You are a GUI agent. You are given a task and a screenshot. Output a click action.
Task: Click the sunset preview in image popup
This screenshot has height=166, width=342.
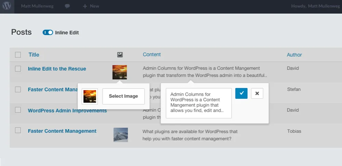pos(90,96)
